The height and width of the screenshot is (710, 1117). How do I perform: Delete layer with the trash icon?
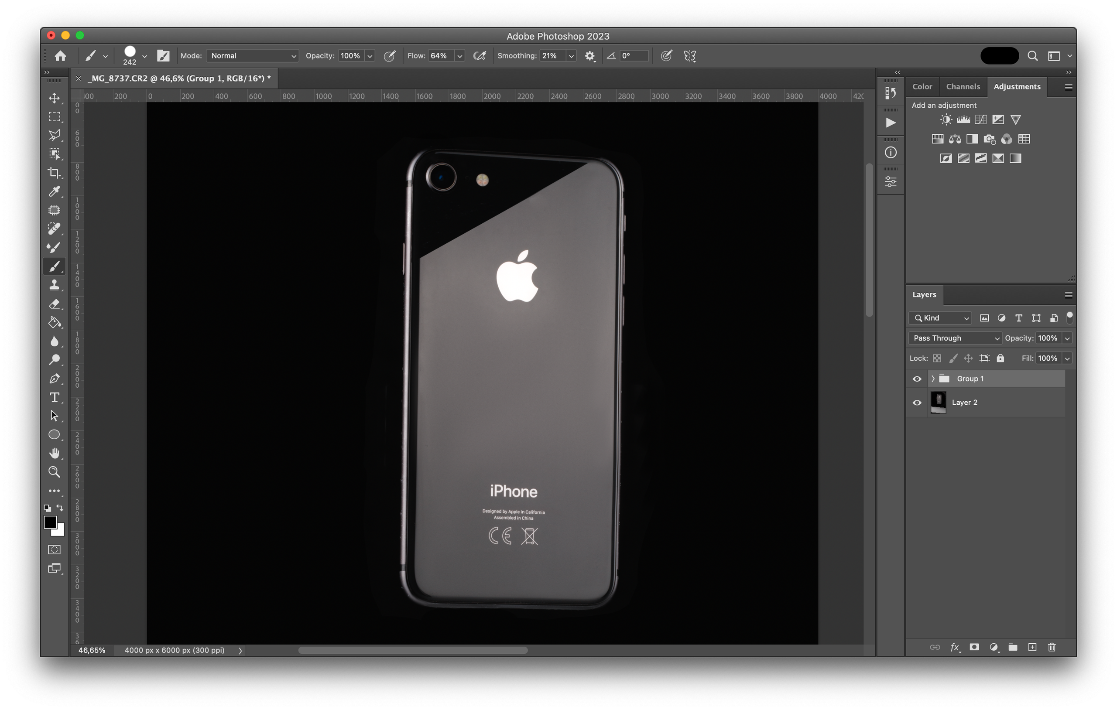[1051, 647]
